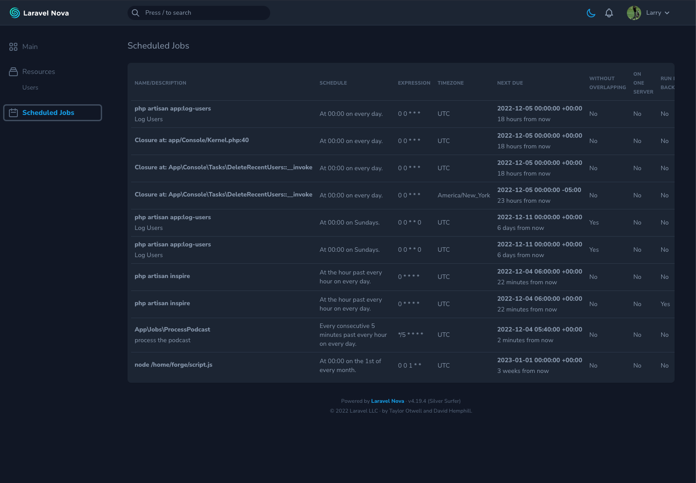
Task: Select Scheduled Jobs sidebar label
Action: click(x=48, y=113)
